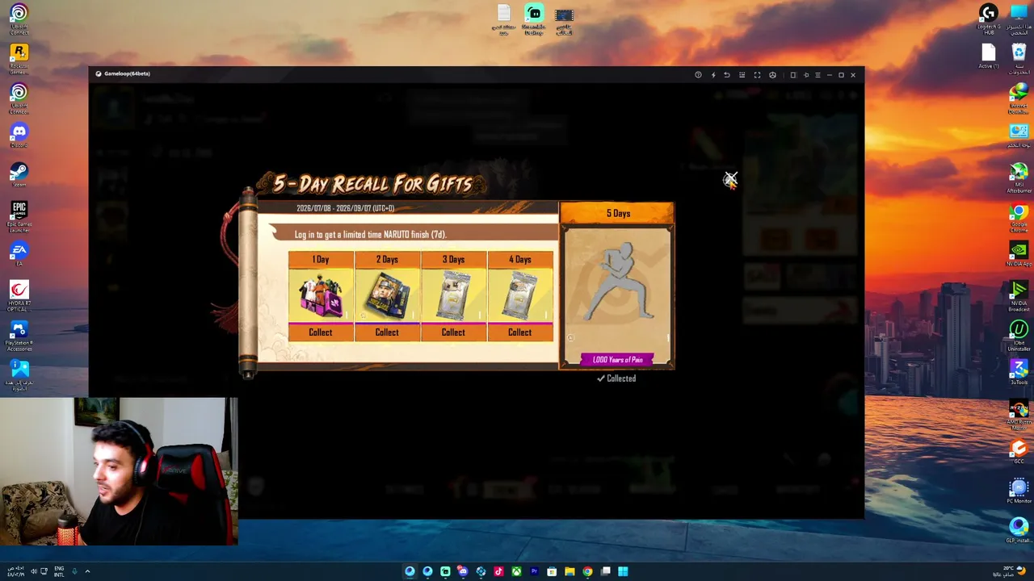Switch the ENG INTL keyboard language

coord(59,571)
